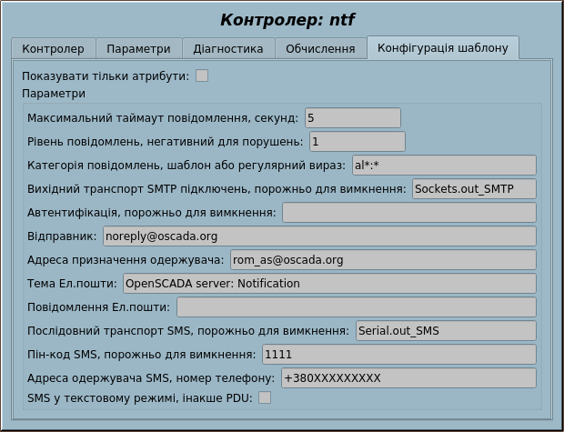This screenshot has height=432, width=564.
Task: Click the Конфігурація шаблону tab
Action: click(442, 48)
